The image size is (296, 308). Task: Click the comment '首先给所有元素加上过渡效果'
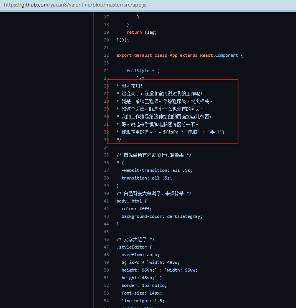154,155
